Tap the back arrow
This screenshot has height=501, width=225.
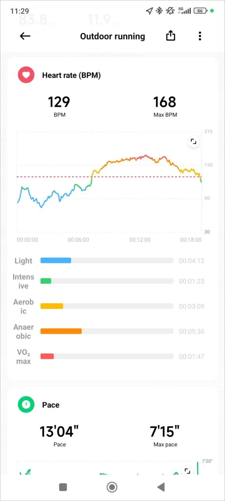pos(25,36)
